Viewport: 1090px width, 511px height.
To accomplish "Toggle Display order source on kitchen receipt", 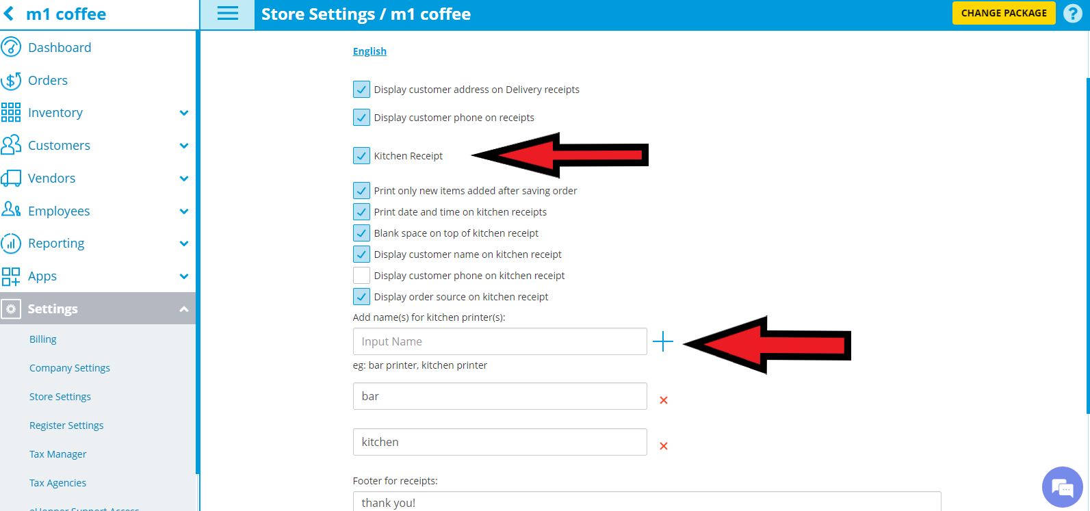I will coord(361,297).
